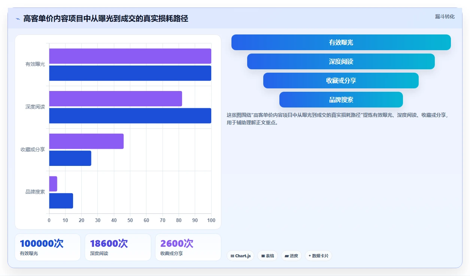Click the 深度阅读 funnel stage bar
Viewport: 470px width, 276px height.
point(341,61)
